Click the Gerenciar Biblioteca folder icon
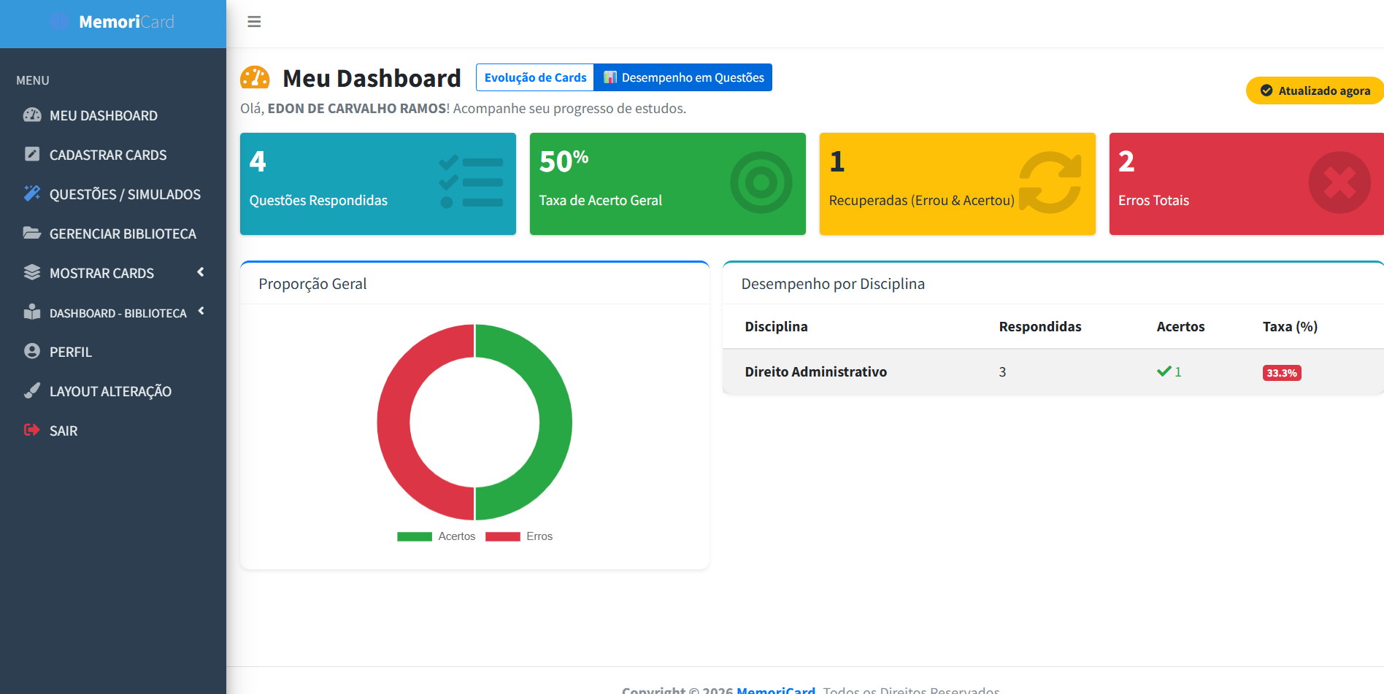The width and height of the screenshot is (1384, 694). point(32,234)
